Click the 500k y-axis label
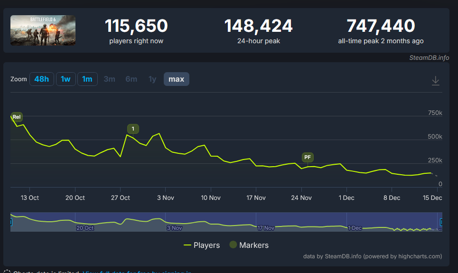The width and height of the screenshot is (458, 273). [x=435, y=137]
